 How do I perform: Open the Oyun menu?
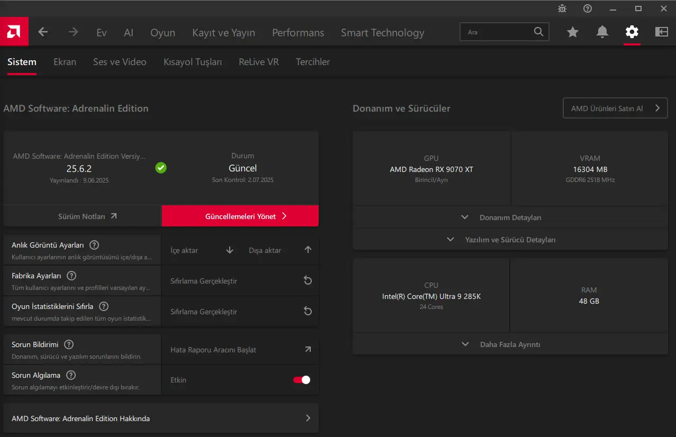(163, 33)
